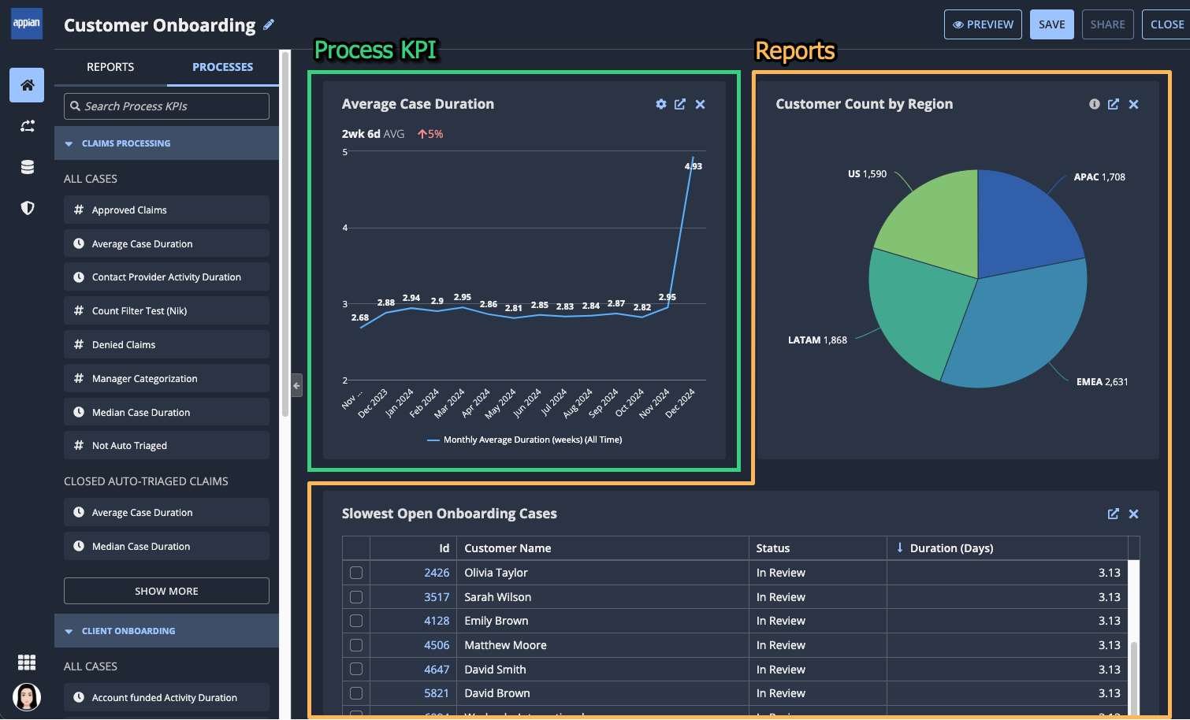This screenshot has width=1190, height=720.
Task: Check the box for Matthew Moore row
Action: [356, 645]
